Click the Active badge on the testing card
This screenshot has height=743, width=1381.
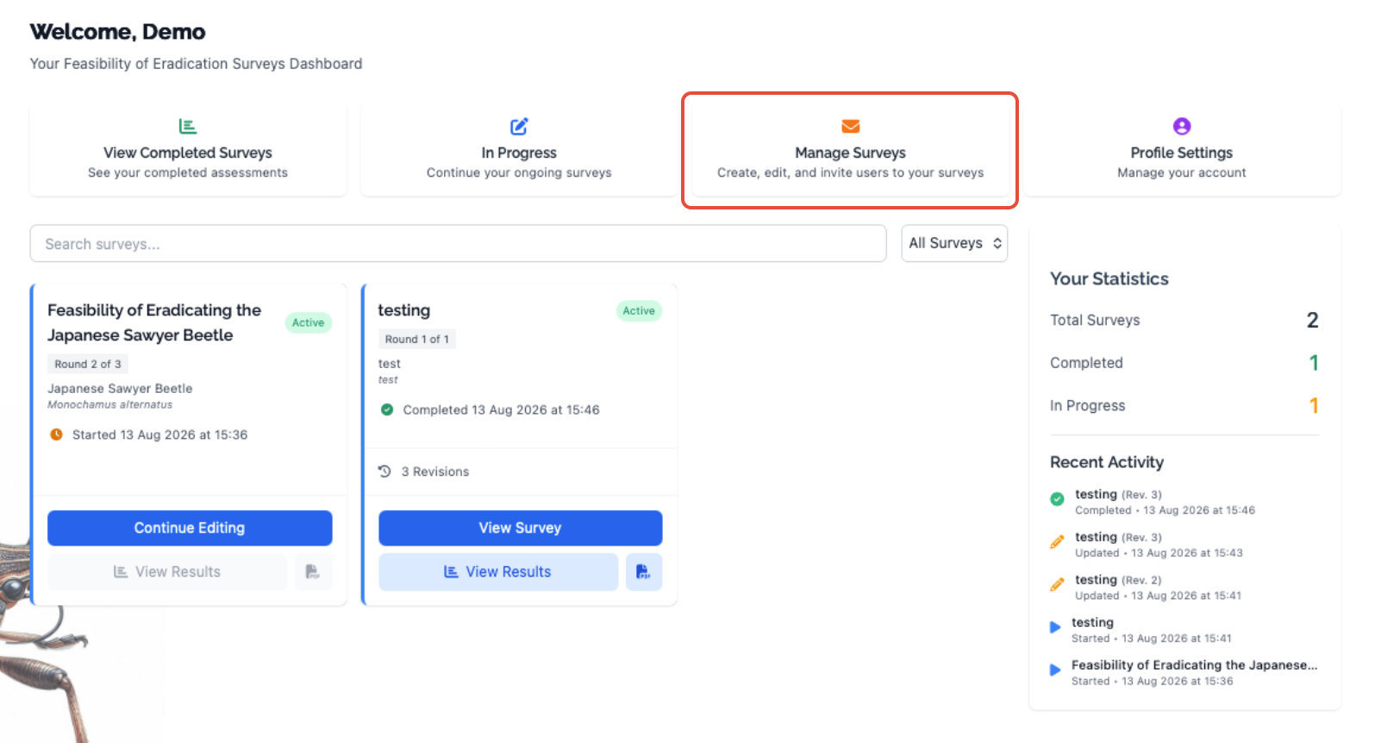coord(639,310)
